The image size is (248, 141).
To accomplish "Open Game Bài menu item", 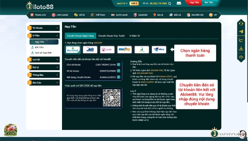I will click(x=140, y=15).
